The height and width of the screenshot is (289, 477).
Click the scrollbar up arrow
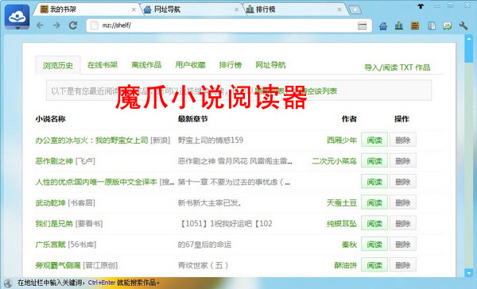[468, 39]
